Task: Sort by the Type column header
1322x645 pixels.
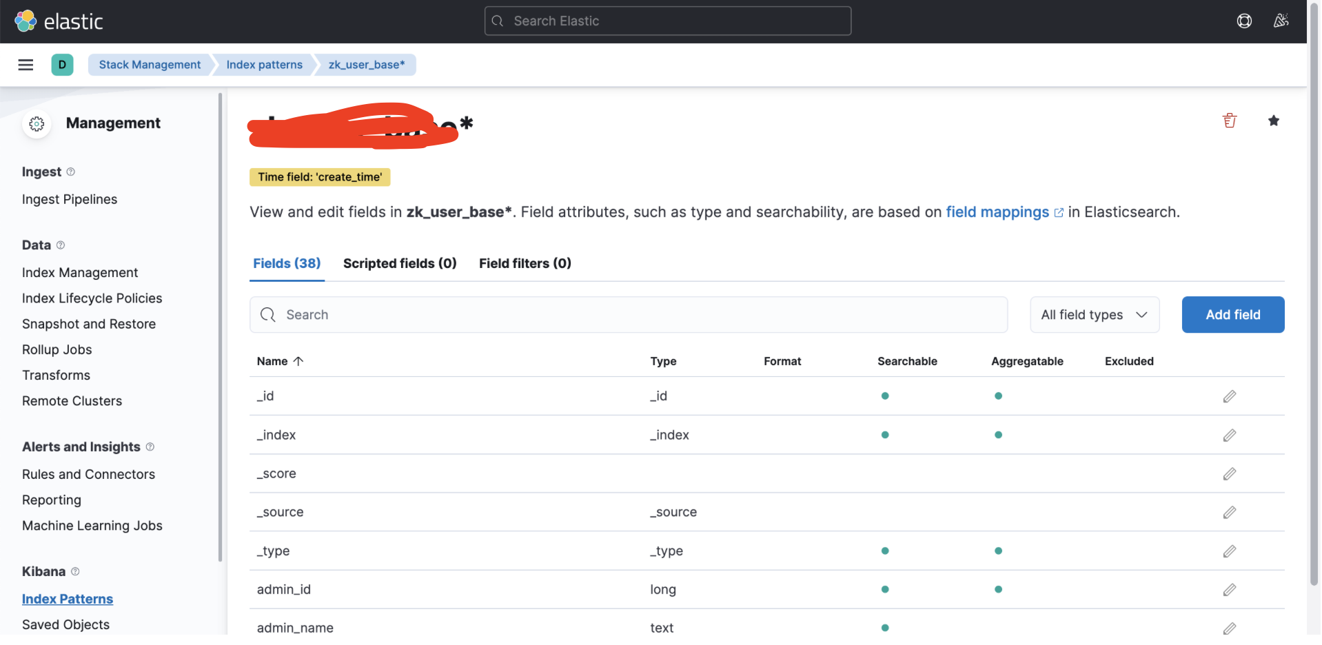Action: coord(663,361)
